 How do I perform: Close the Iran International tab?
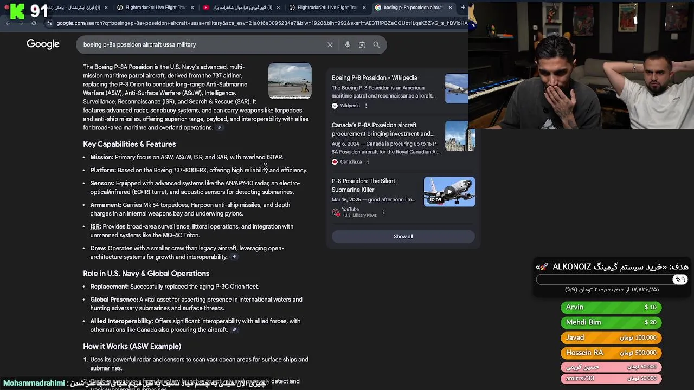click(x=106, y=8)
